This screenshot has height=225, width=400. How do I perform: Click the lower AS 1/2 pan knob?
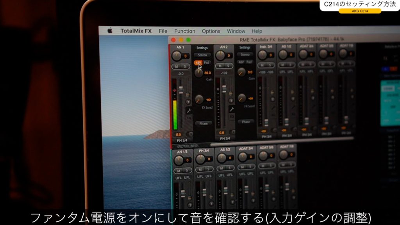(x=221, y=158)
